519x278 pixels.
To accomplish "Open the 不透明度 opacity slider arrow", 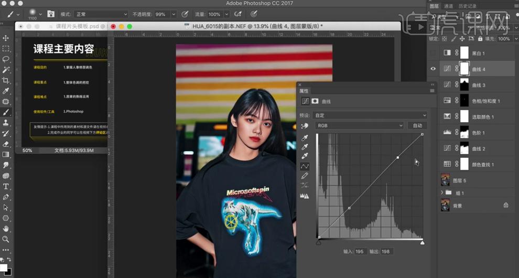I will click(x=174, y=14).
